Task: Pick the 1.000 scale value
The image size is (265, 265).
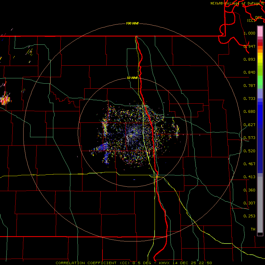Action: pyautogui.click(x=249, y=33)
